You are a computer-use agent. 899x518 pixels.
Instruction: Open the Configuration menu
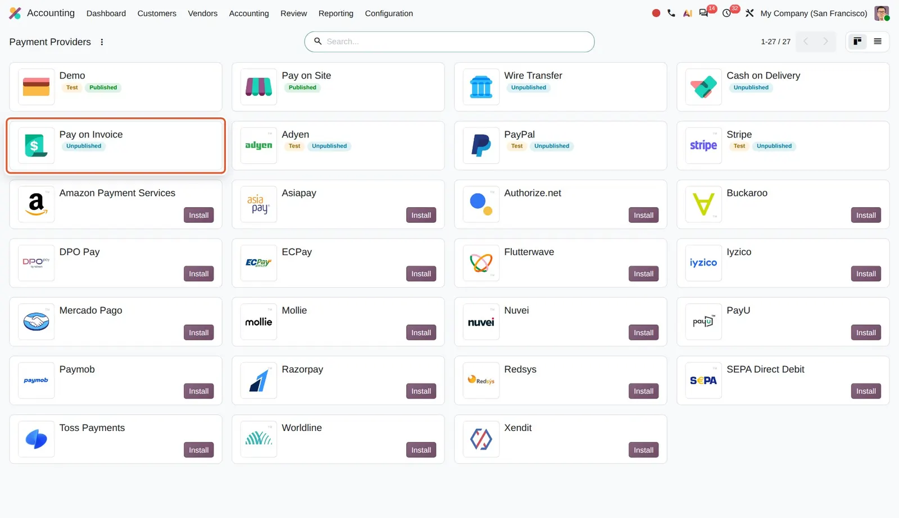tap(389, 13)
